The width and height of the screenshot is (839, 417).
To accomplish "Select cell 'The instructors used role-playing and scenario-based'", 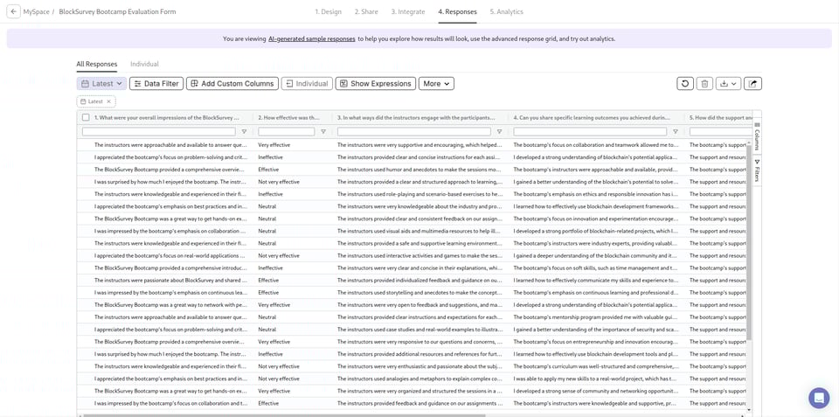I will (420, 194).
